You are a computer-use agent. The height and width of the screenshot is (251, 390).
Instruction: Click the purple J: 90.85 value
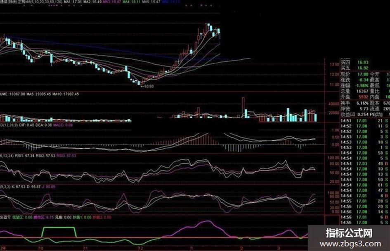tap(49, 187)
